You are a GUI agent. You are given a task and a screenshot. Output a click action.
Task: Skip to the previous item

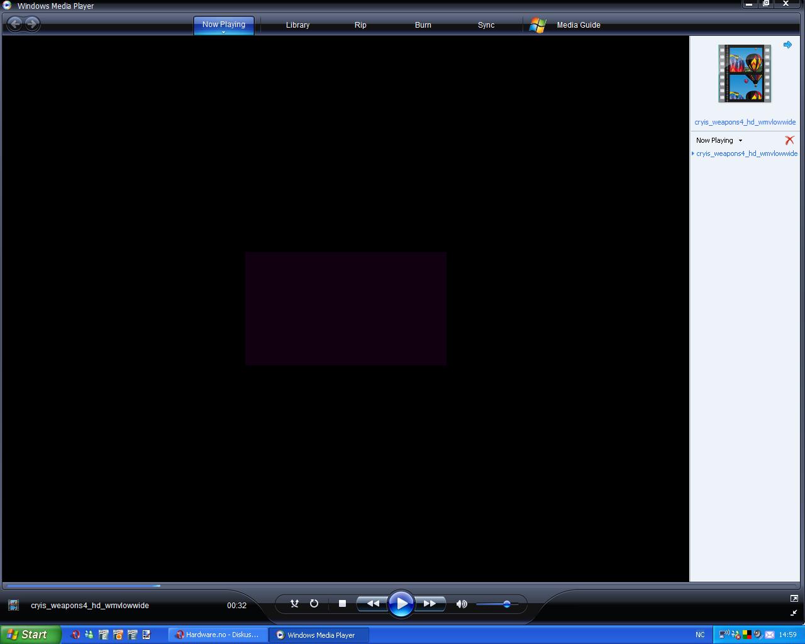tap(372, 604)
